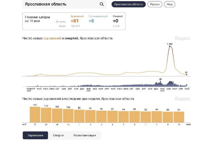Open the Госпитализации tab
212x141 pixels.
tap(85, 135)
